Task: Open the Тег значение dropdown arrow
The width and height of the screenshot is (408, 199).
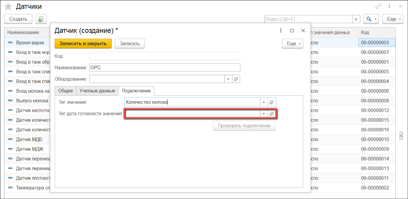Action: [264, 102]
